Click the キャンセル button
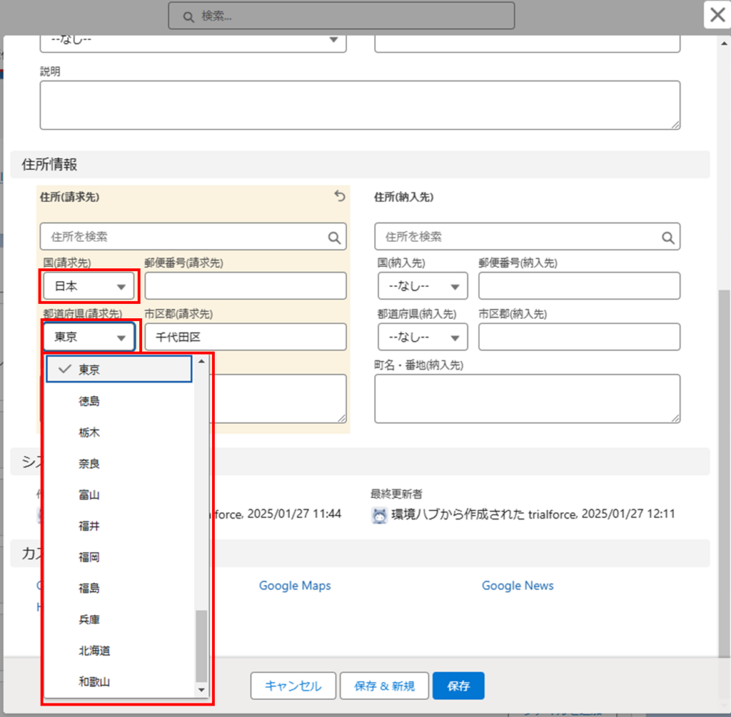Image resolution: width=731 pixels, height=717 pixels. tap(293, 686)
